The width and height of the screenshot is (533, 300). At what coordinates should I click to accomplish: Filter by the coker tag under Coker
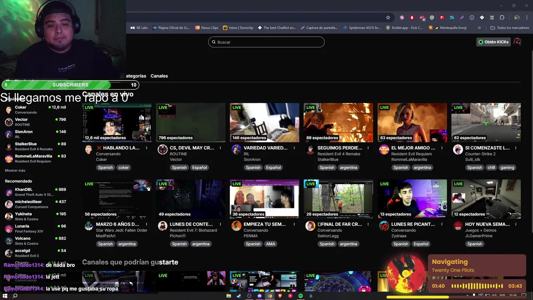click(x=124, y=167)
